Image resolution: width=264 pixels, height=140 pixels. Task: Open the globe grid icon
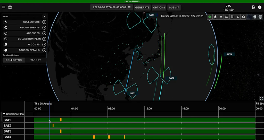[260, 17]
